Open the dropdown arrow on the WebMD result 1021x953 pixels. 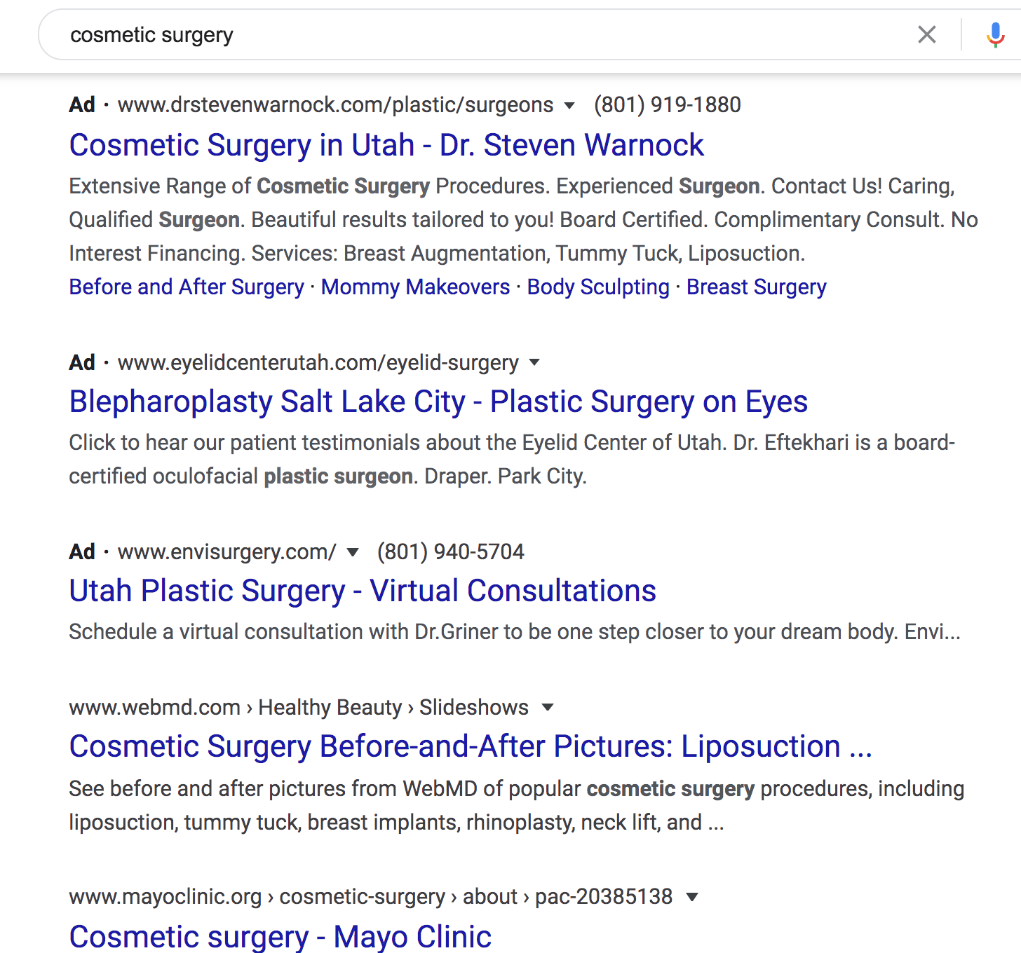548,708
